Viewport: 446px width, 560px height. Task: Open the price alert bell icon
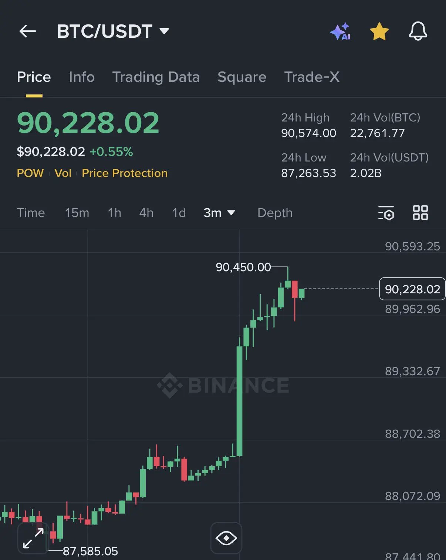tap(418, 31)
